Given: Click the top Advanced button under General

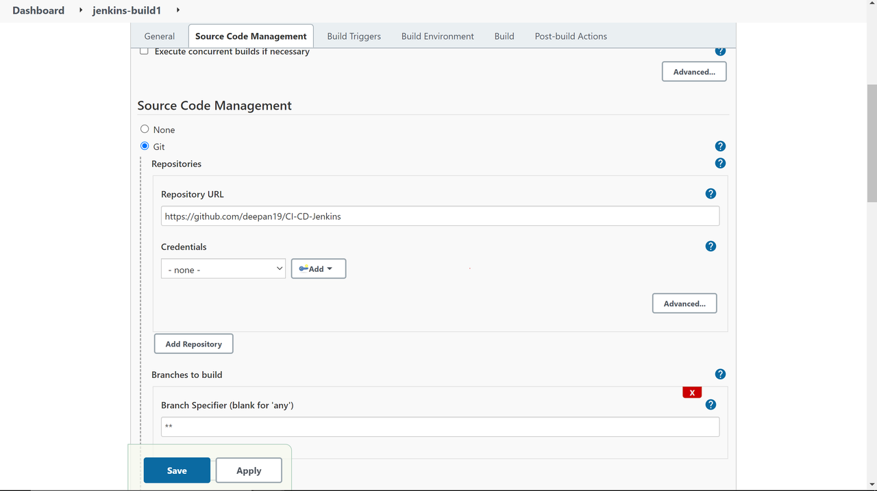Looking at the screenshot, I should [694, 71].
